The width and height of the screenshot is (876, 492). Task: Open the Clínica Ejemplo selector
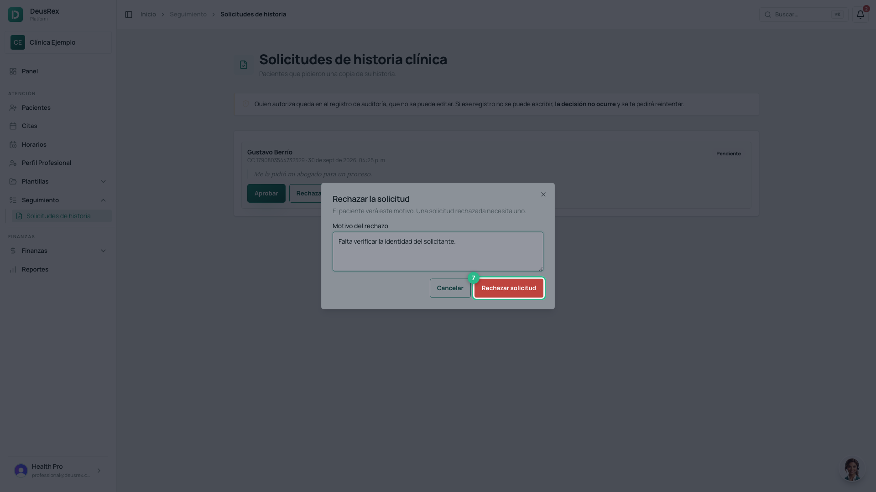[58, 42]
